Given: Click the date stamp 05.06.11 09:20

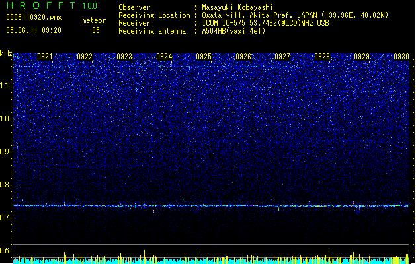Looking at the screenshot, I should coord(34,30).
